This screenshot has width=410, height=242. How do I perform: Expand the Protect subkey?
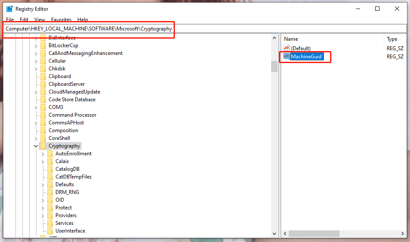point(43,208)
